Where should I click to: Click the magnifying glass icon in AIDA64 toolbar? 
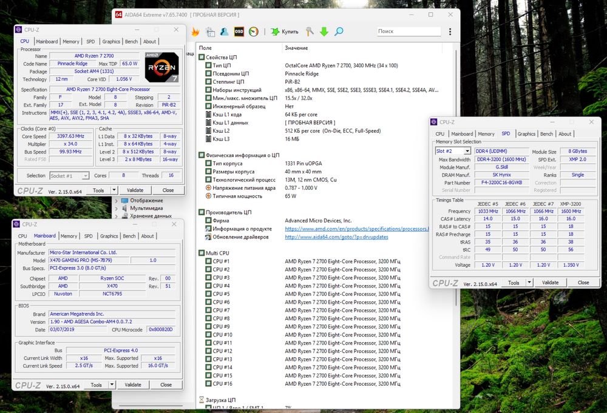coord(339,32)
